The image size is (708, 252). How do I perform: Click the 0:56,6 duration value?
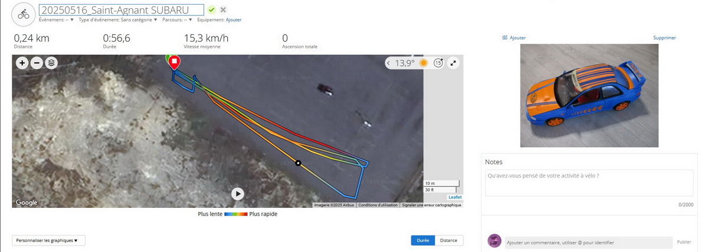click(117, 38)
